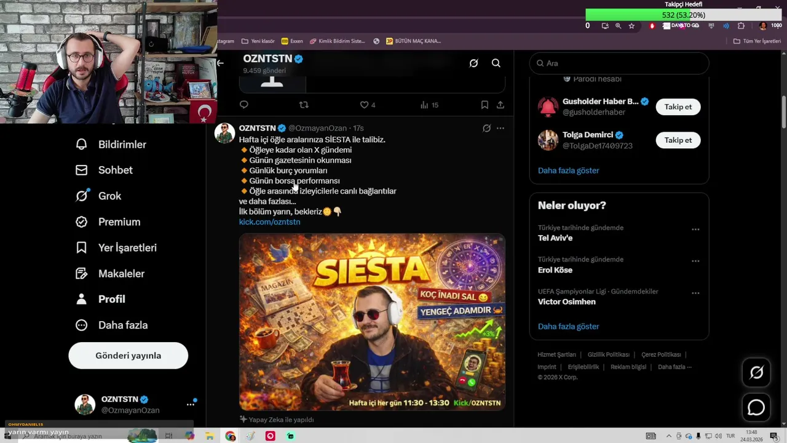The image size is (787, 443).
Task: Open OZNTSTN avatar on the SİESTA post
Action: coord(224,133)
